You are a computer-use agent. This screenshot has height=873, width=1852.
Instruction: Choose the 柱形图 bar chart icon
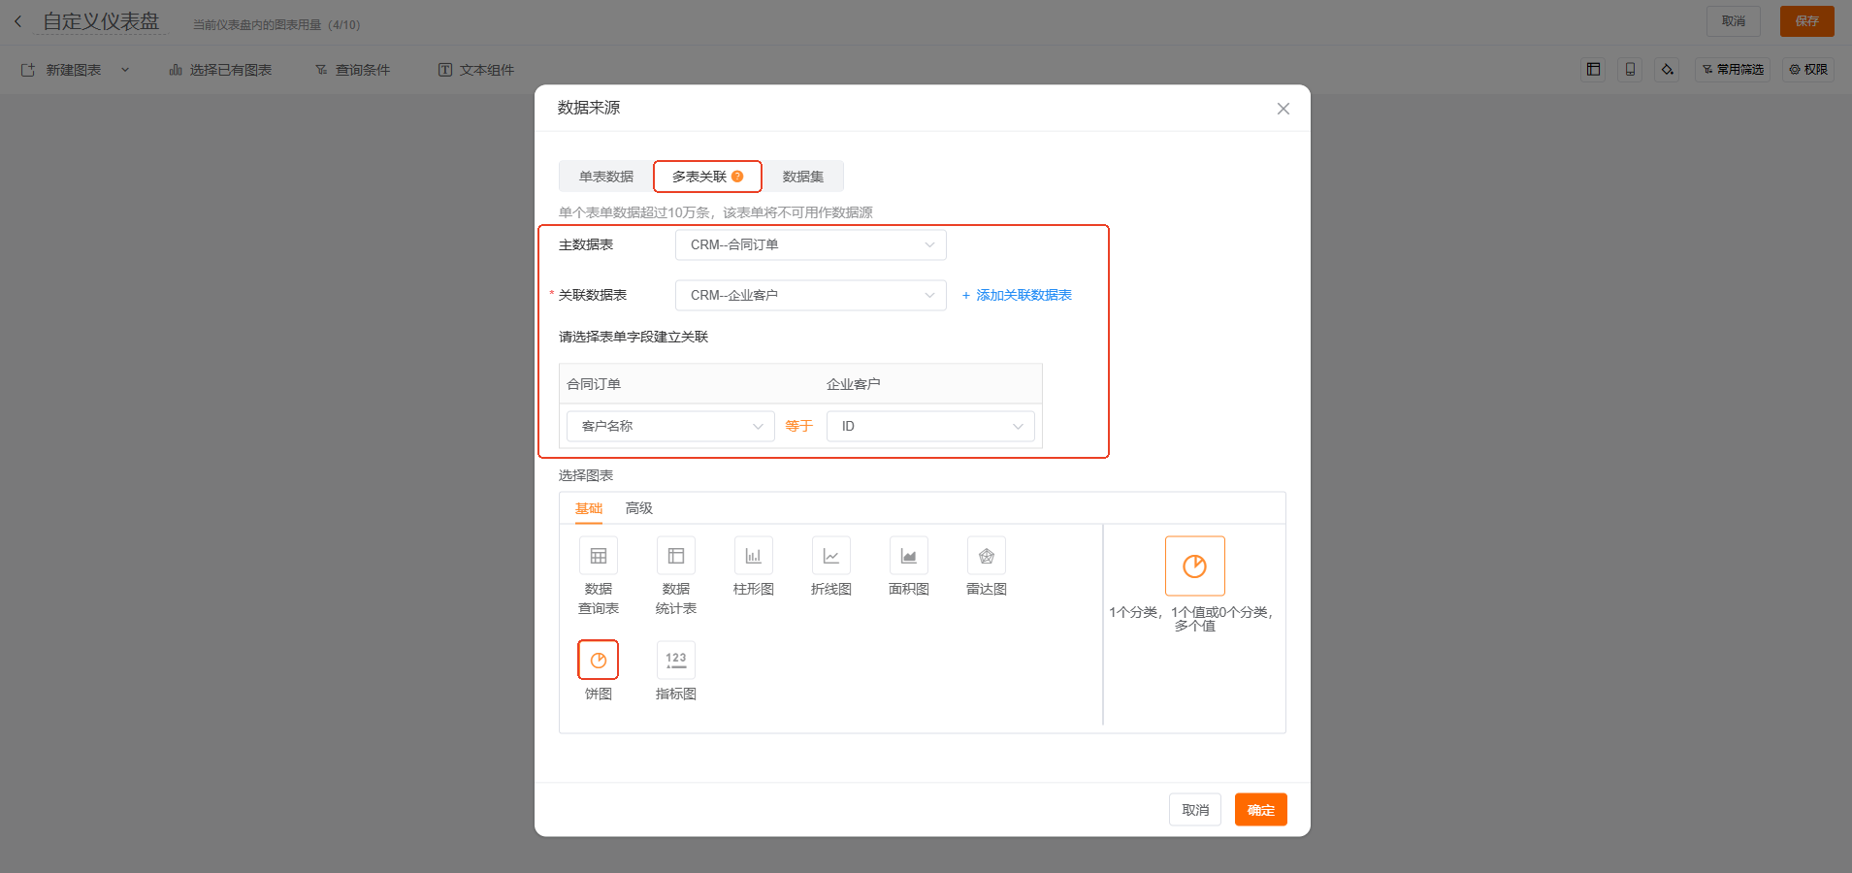[753, 557]
